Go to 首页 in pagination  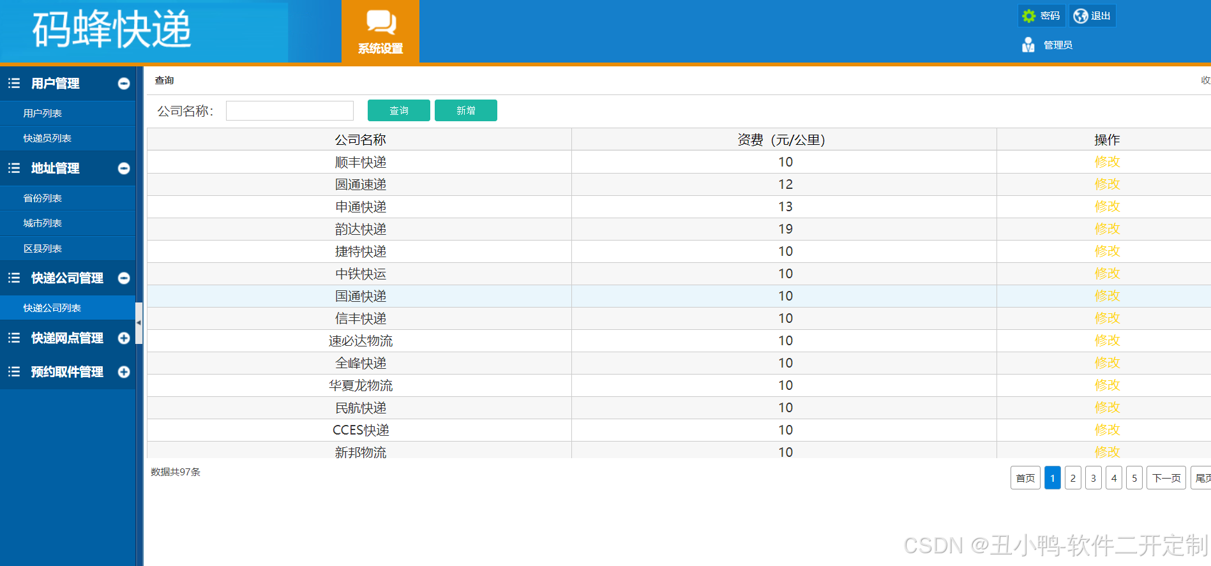1025,478
